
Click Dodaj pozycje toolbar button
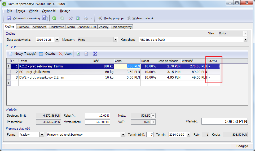point(111,18)
